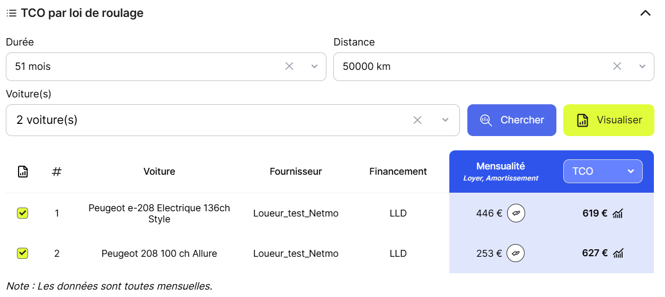Click the list icon beside TCO par loi de roulage

click(11, 13)
